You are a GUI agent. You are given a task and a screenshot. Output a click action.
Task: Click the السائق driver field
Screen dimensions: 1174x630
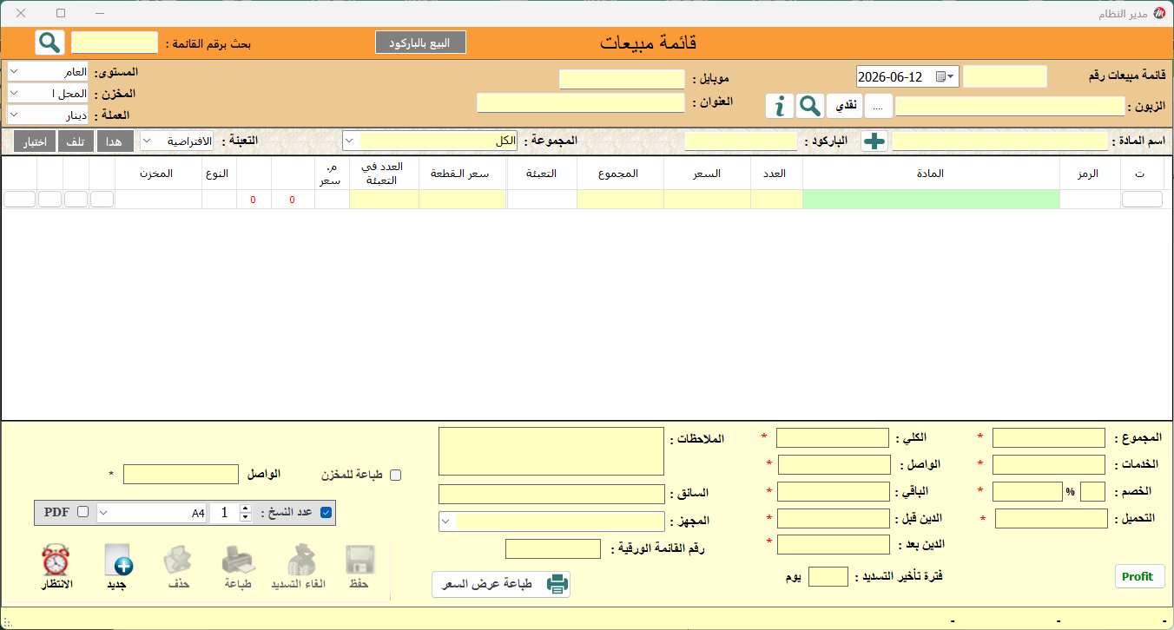(x=551, y=494)
